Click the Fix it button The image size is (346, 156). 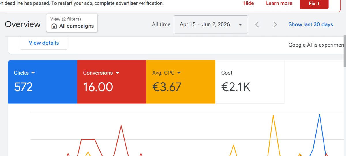(x=314, y=4)
